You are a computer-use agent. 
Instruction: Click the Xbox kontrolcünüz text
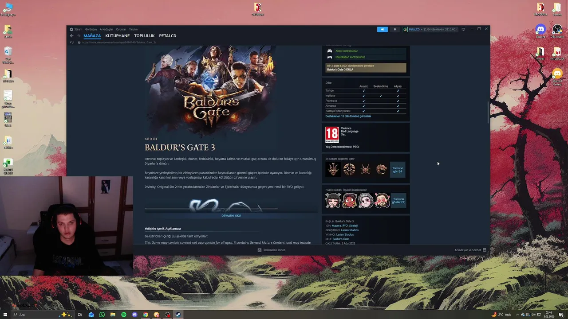click(347, 51)
